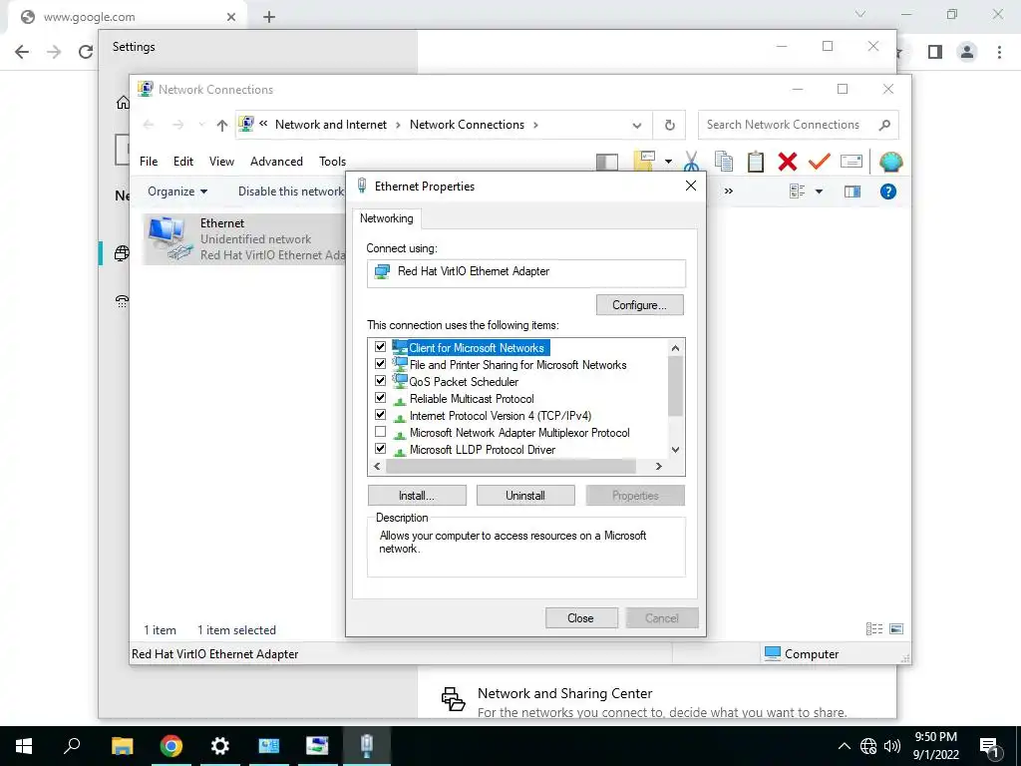
Task: Click the Copy icon in Network Connections toolbar
Action: (724, 161)
